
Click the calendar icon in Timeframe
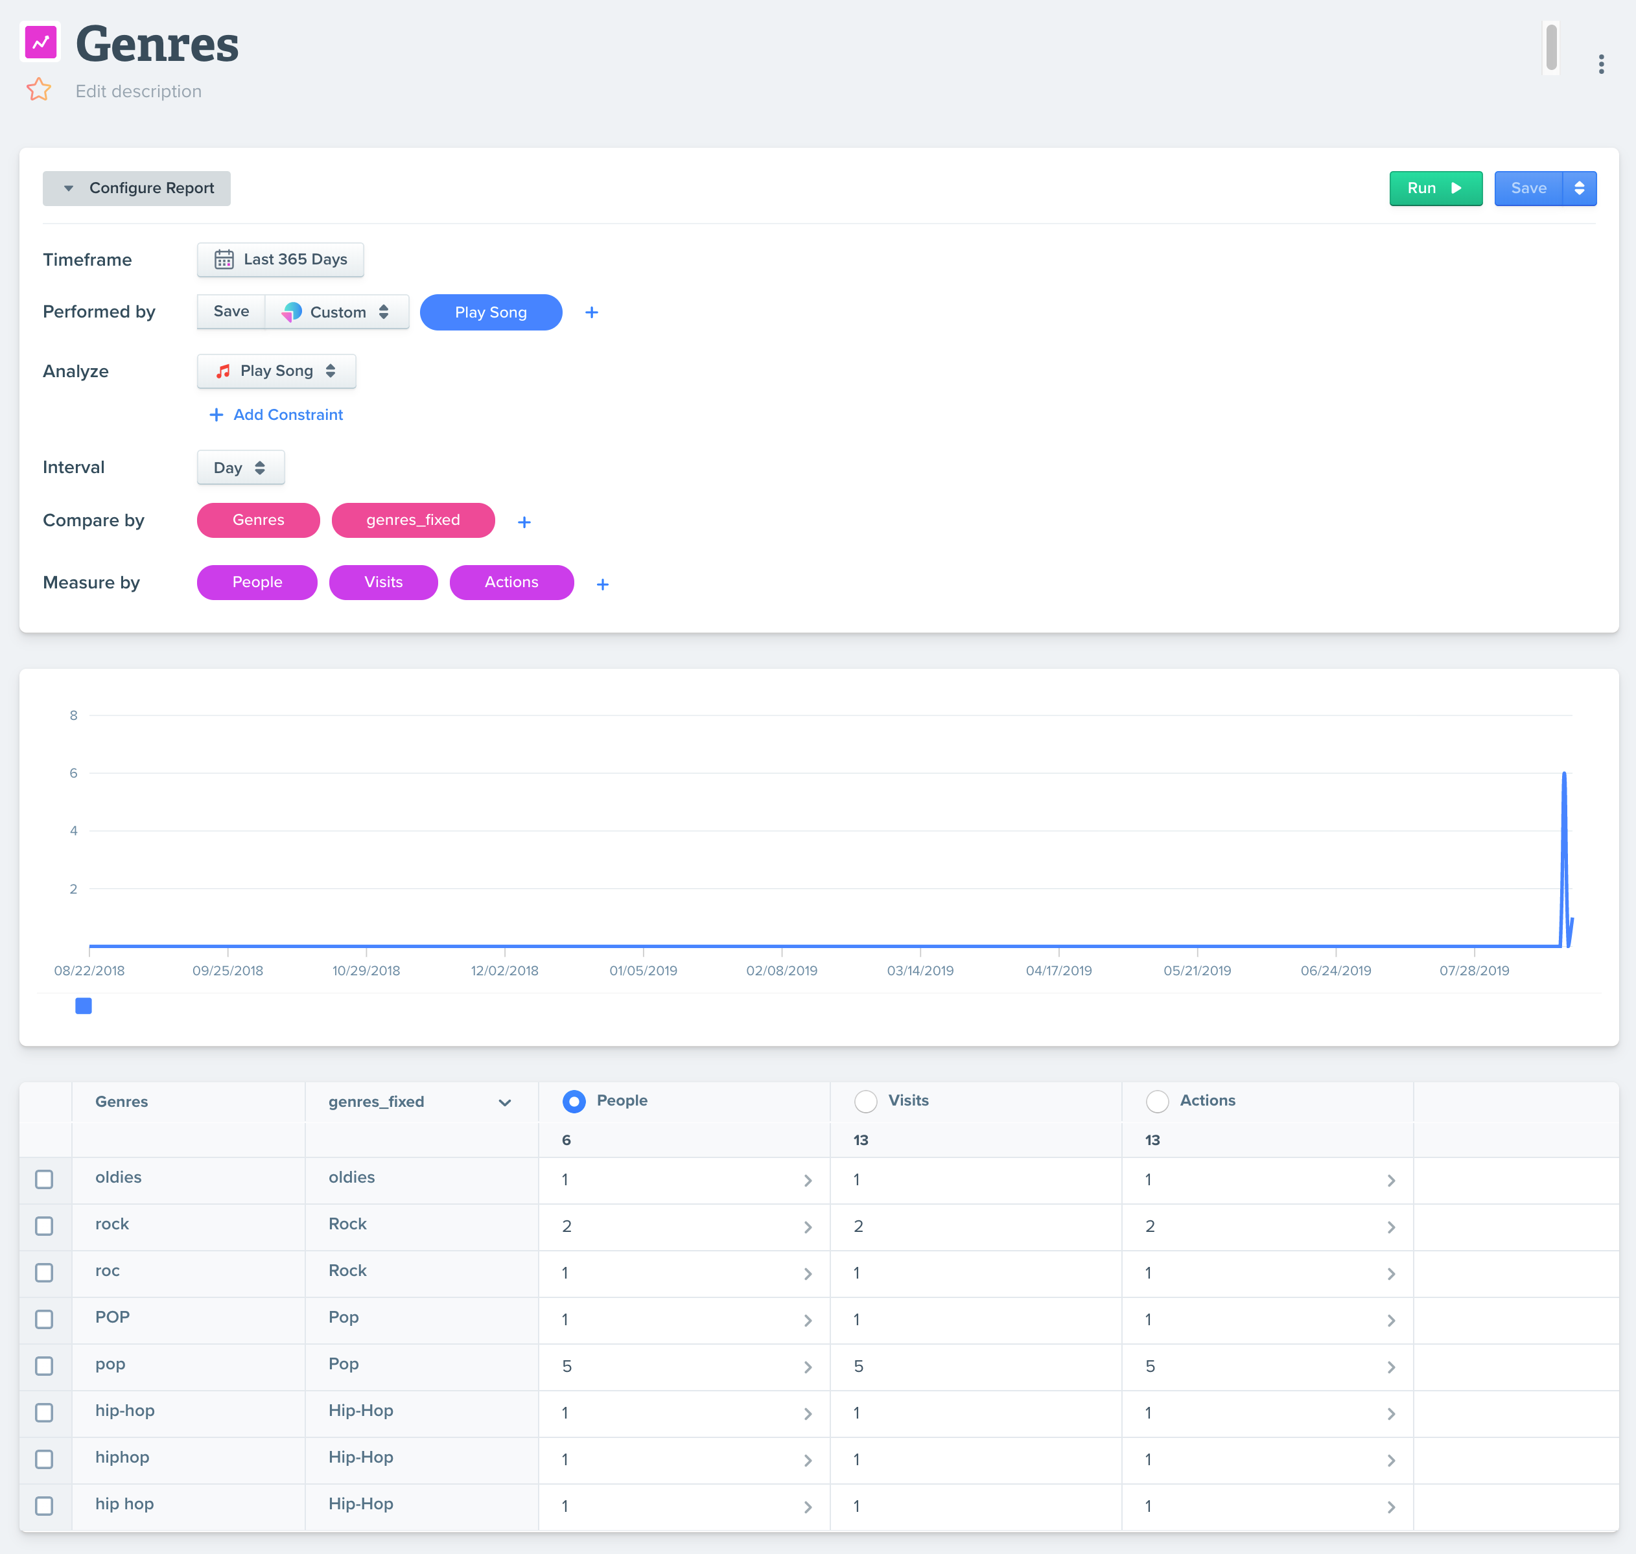click(x=224, y=259)
